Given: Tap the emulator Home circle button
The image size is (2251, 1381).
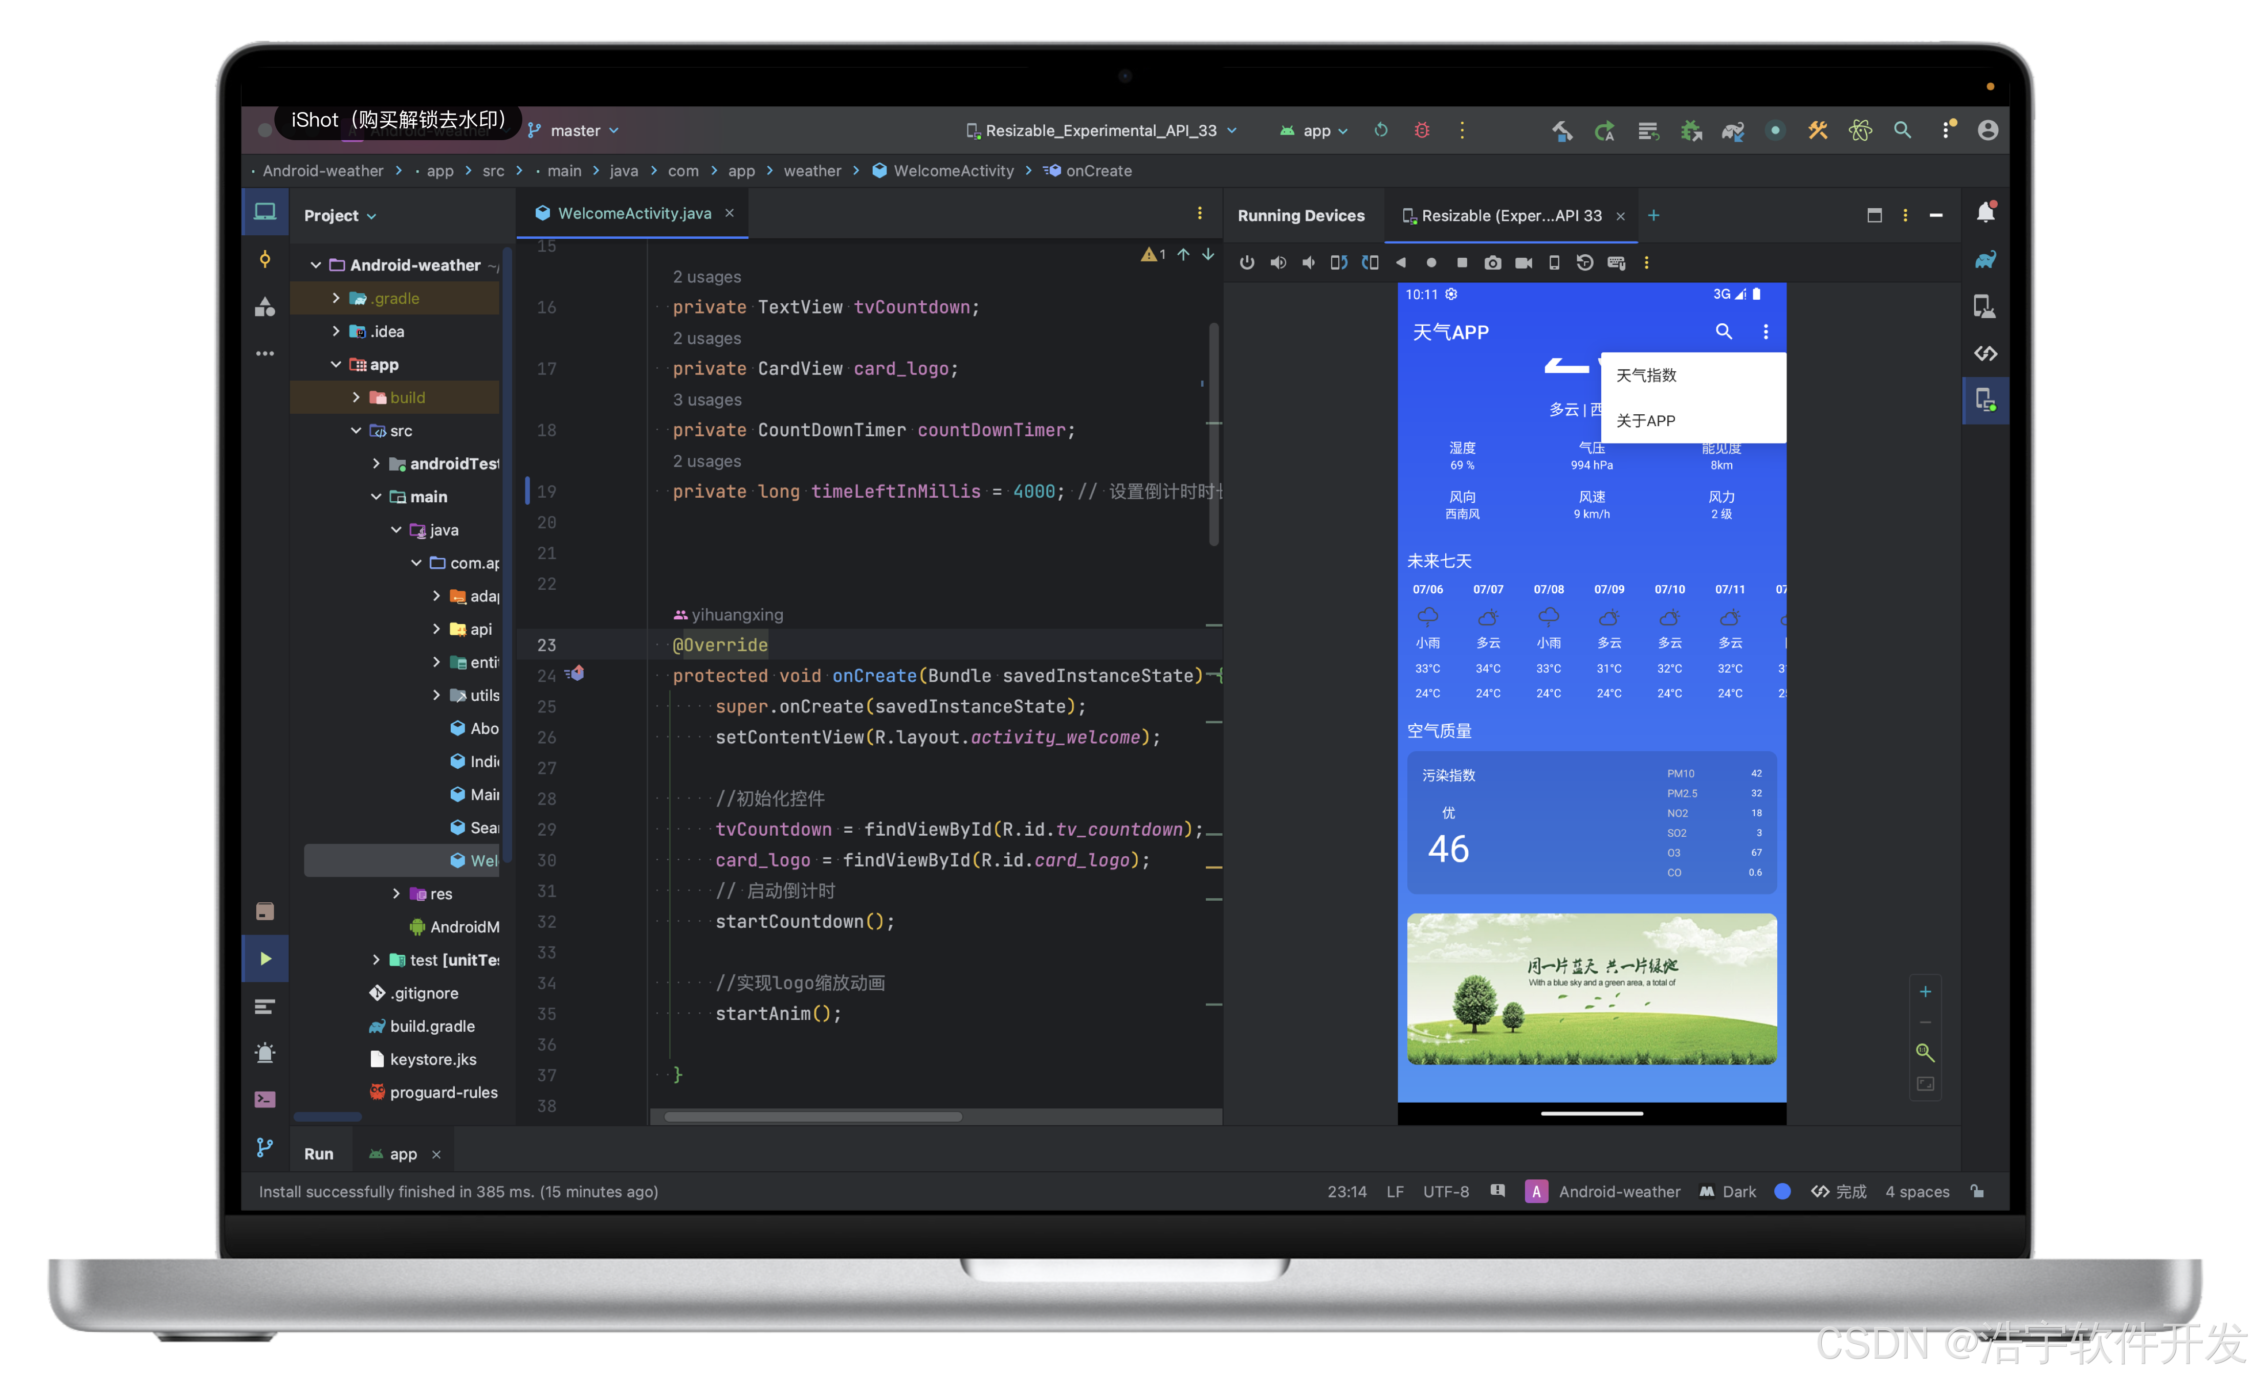Looking at the screenshot, I should 1431,263.
